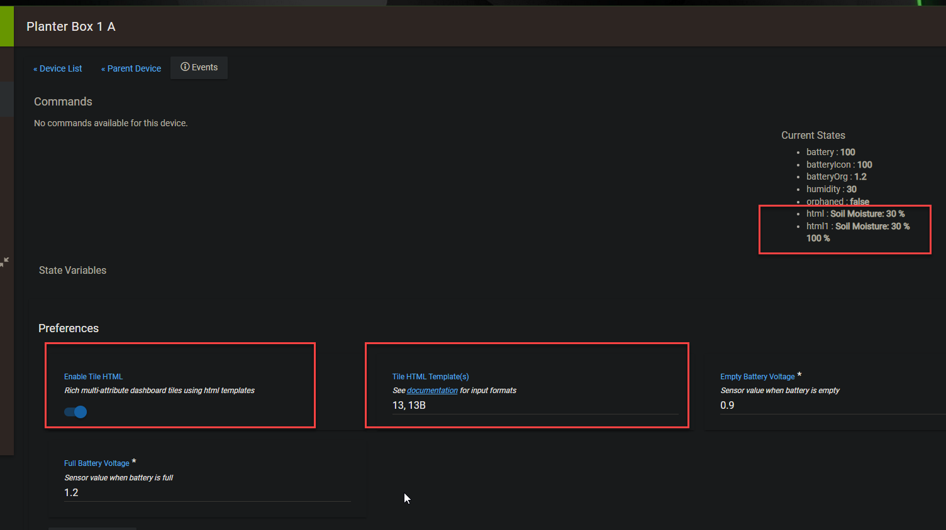Open the documentation link for input formats
The width and height of the screenshot is (946, 530).
[432, 391]
